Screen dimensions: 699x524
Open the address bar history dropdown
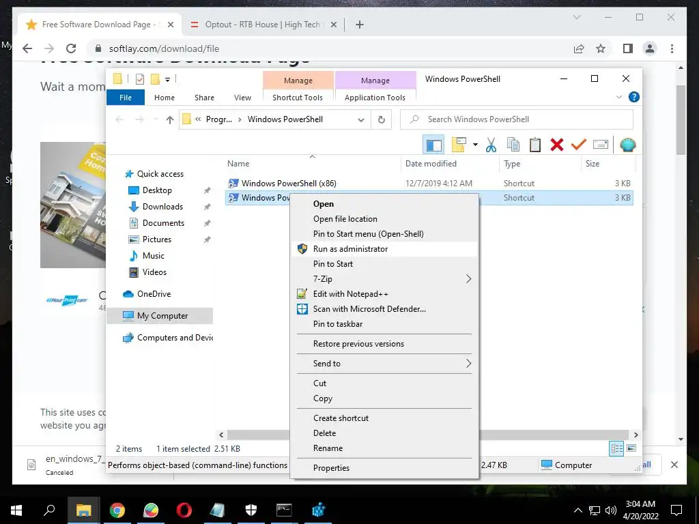point(361,119)
